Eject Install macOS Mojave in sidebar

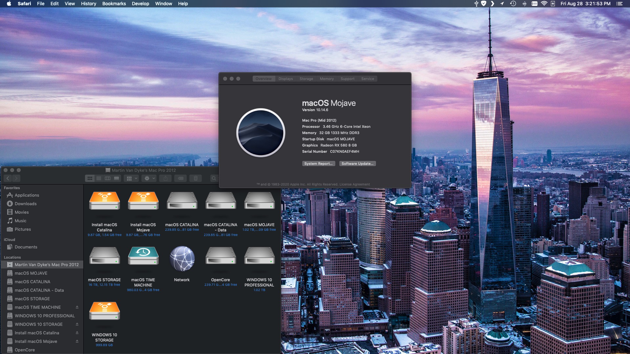77,341
